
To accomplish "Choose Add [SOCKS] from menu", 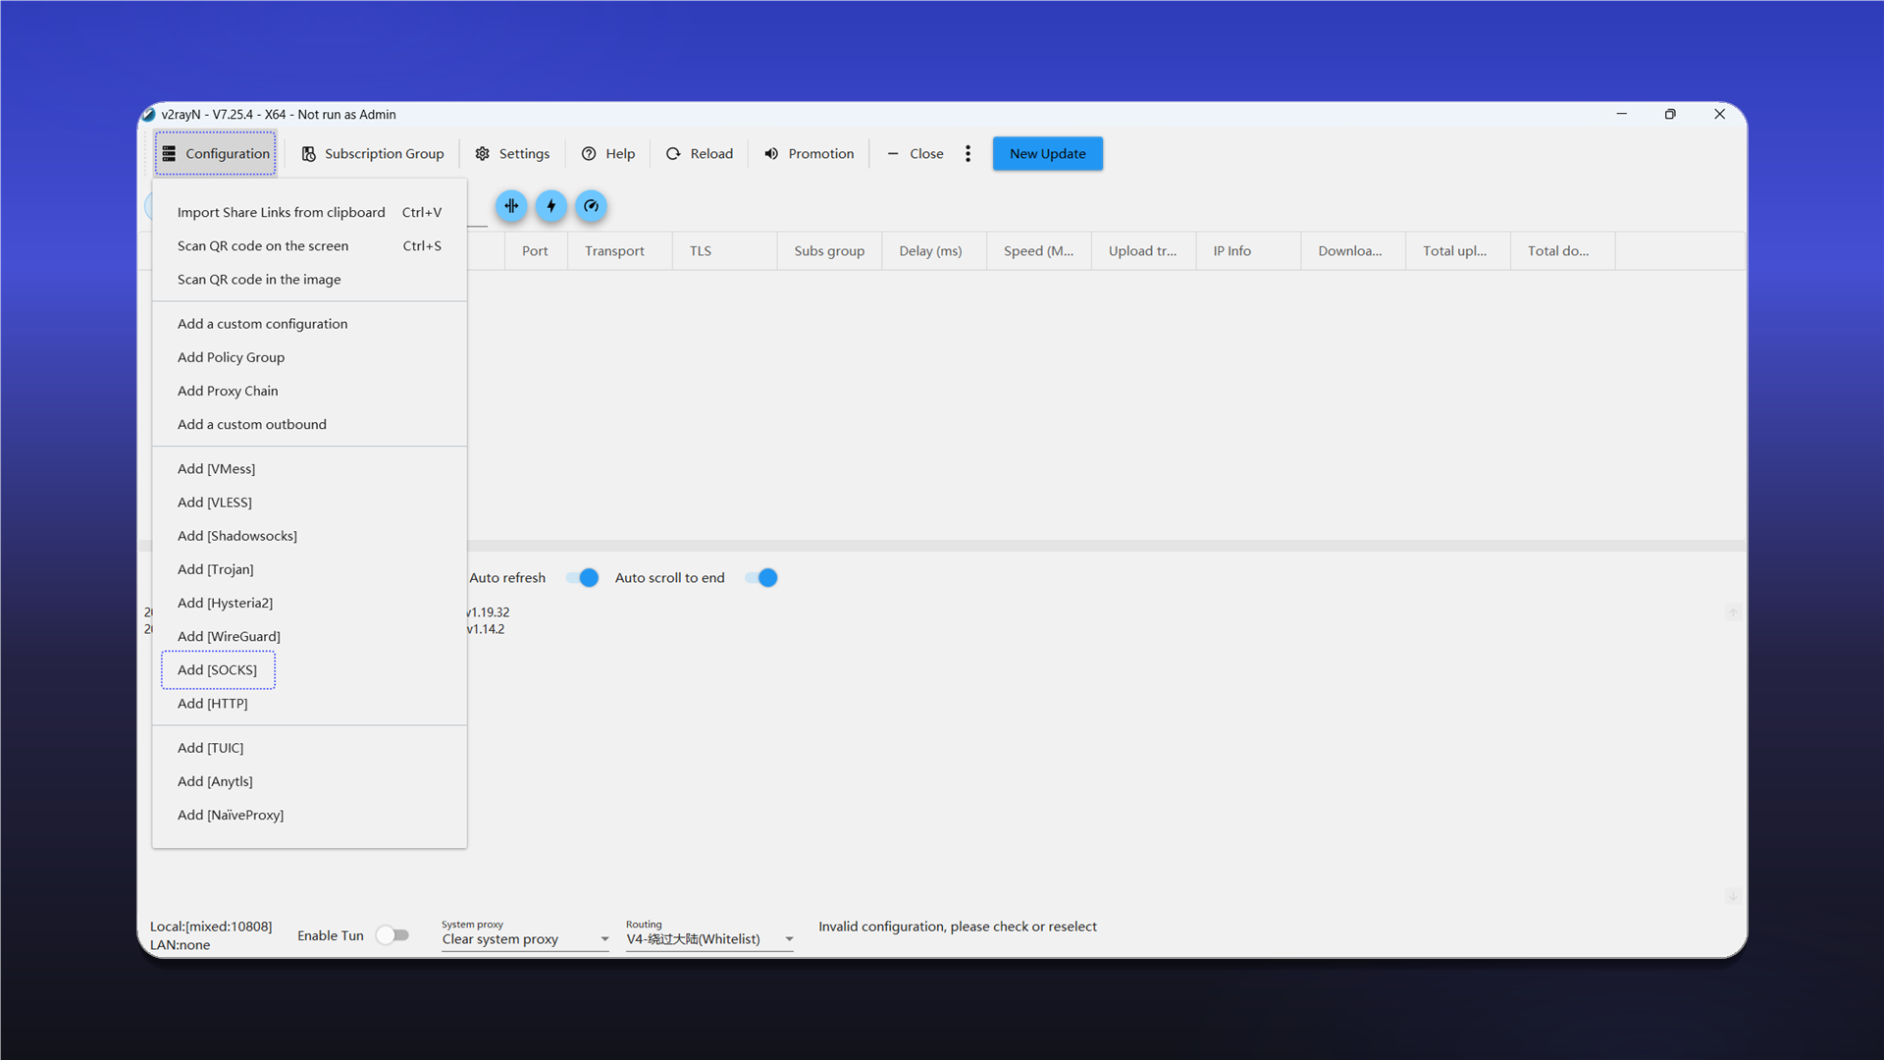I will click(218, 670).
